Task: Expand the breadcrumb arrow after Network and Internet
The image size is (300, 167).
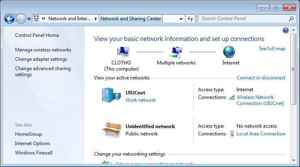Action: pyautogui.click(x=96, y=19)
